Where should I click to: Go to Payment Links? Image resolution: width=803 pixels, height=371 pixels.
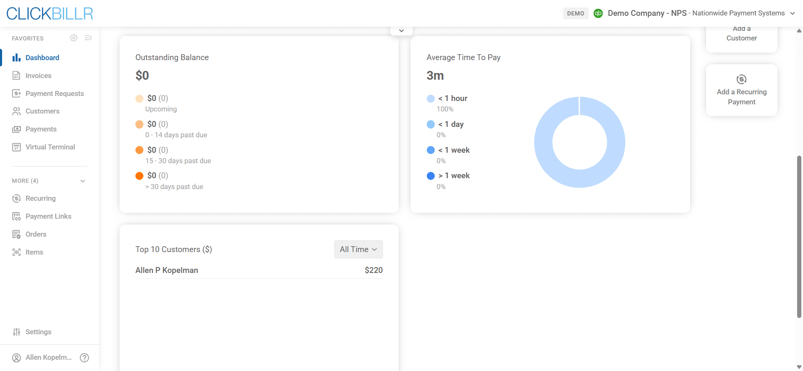point(49,217)
